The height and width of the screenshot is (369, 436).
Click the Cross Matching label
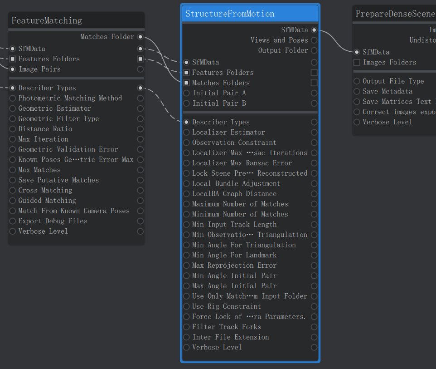(x=45, y=190)
